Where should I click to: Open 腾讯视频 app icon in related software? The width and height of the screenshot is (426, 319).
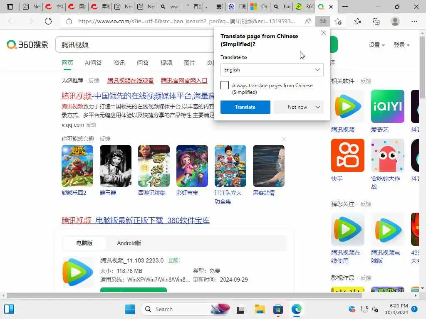click(x=347, y=106)
